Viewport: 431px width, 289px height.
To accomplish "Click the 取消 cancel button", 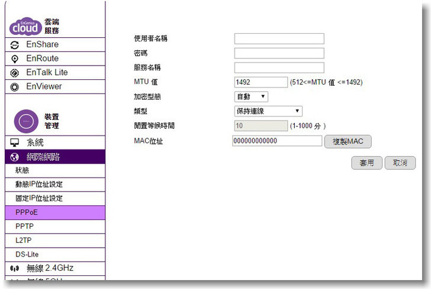I will (x=400, y=163).
